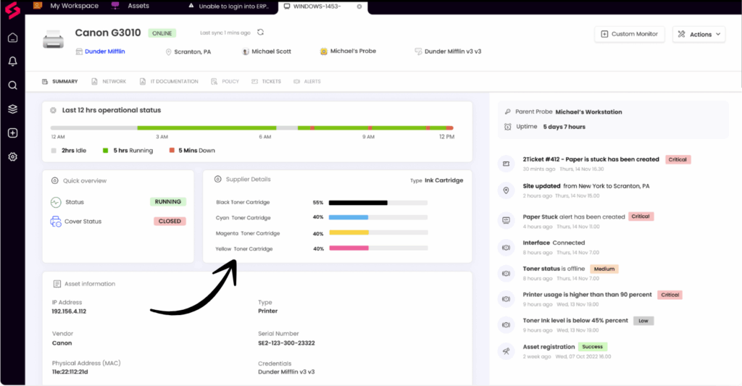Image resolution: width=742 pixels, height=386 pixels.
Task: Switch to My Workspace tab
Action: click(66, 6)
